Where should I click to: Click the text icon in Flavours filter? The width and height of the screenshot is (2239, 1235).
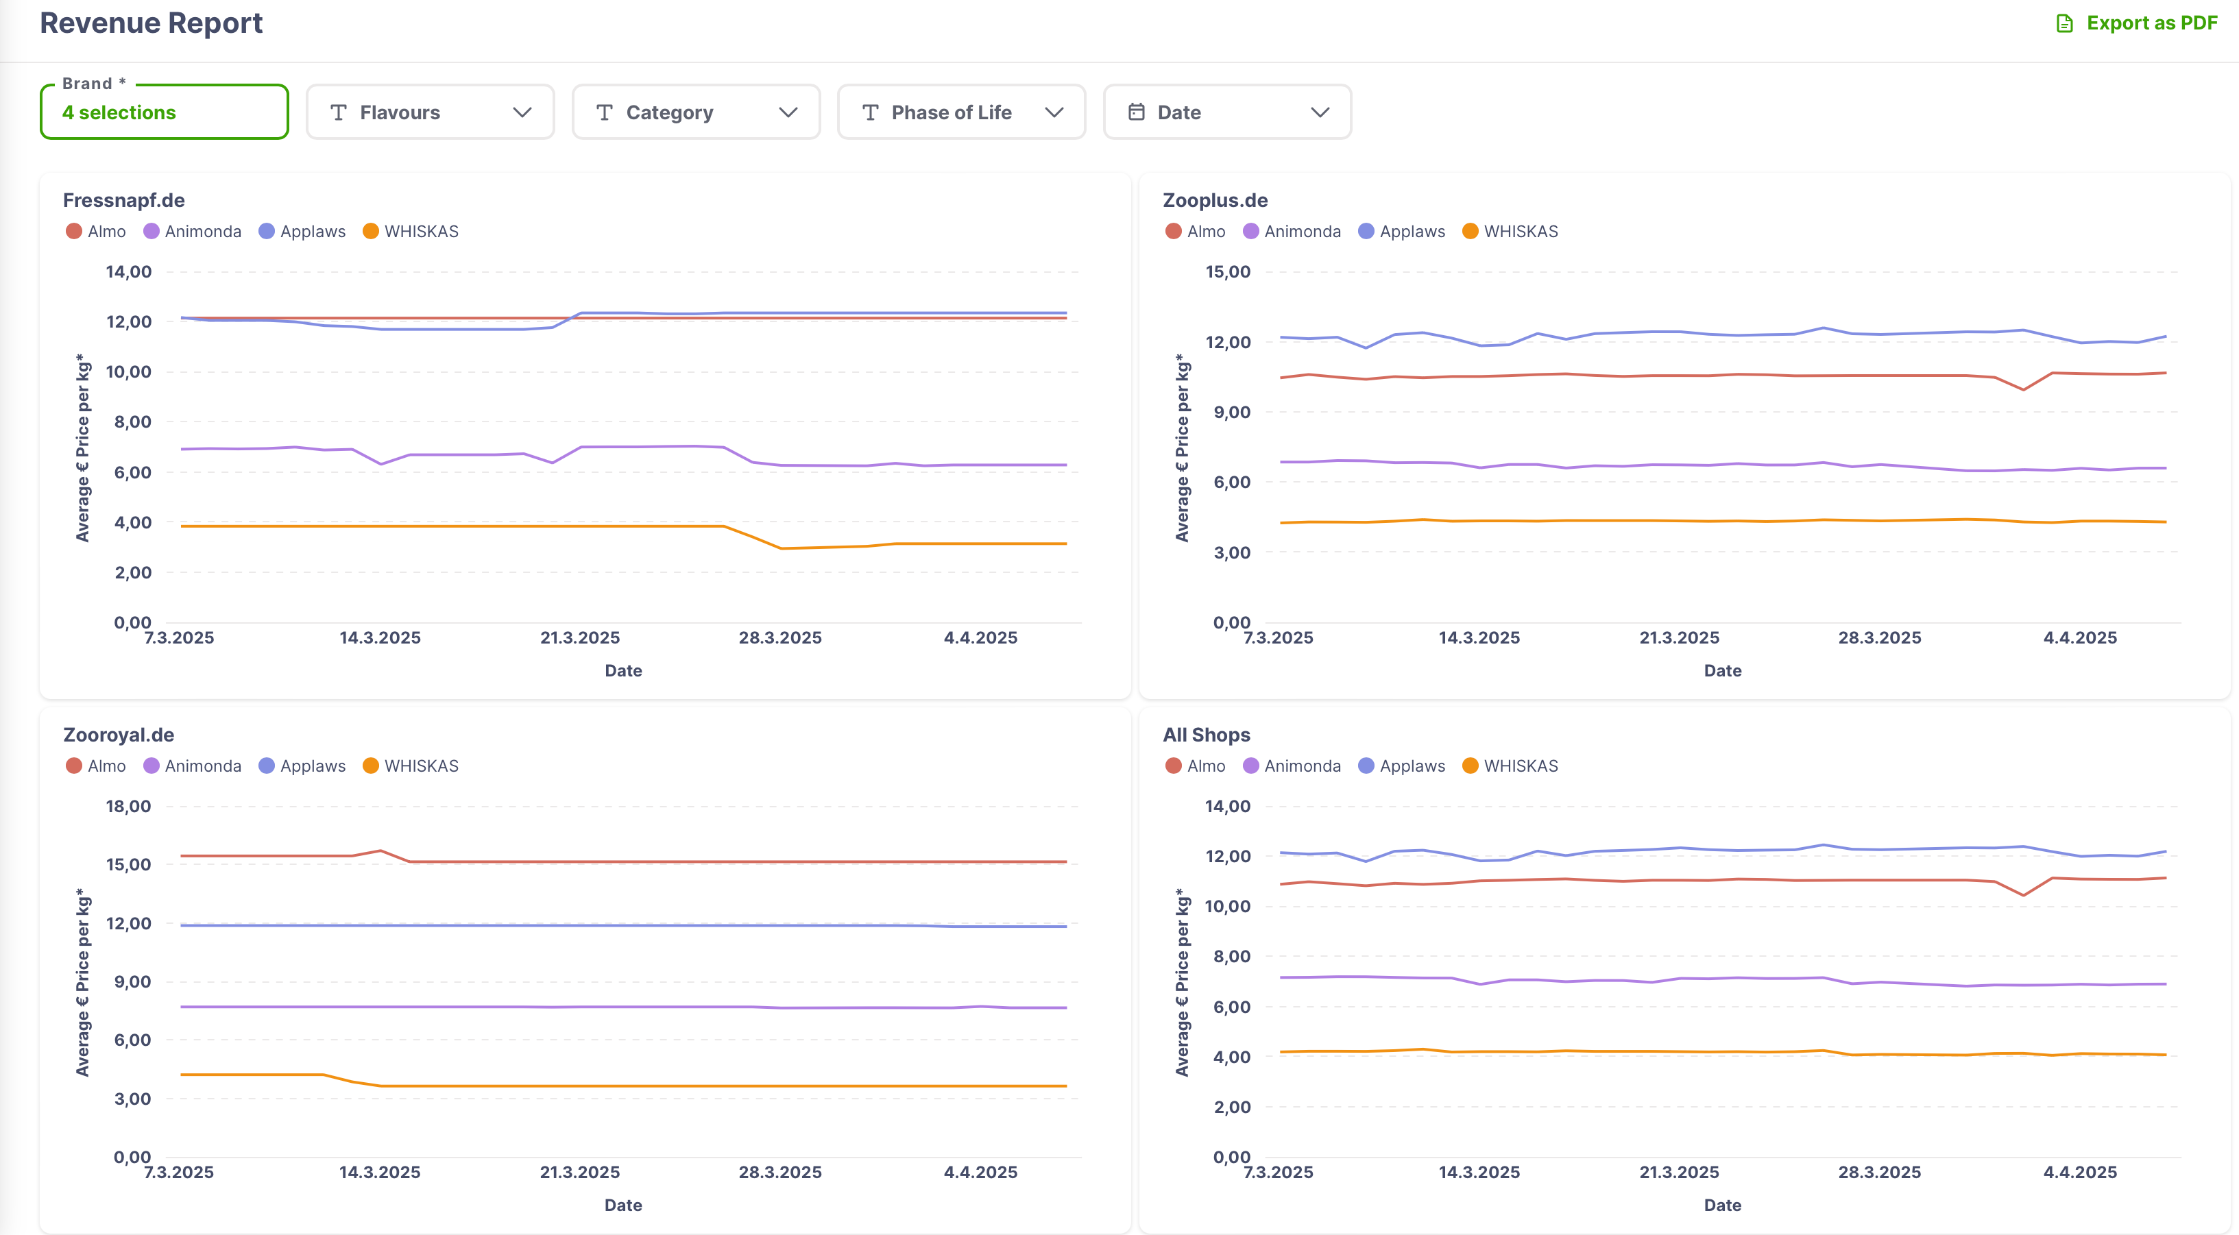coord(339,112)
